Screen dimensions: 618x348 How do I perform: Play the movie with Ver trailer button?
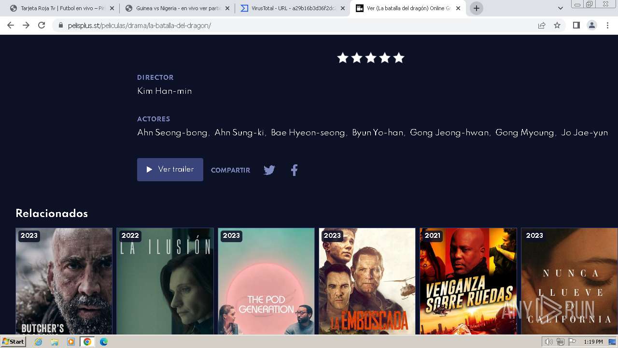[x=170, y=170]
